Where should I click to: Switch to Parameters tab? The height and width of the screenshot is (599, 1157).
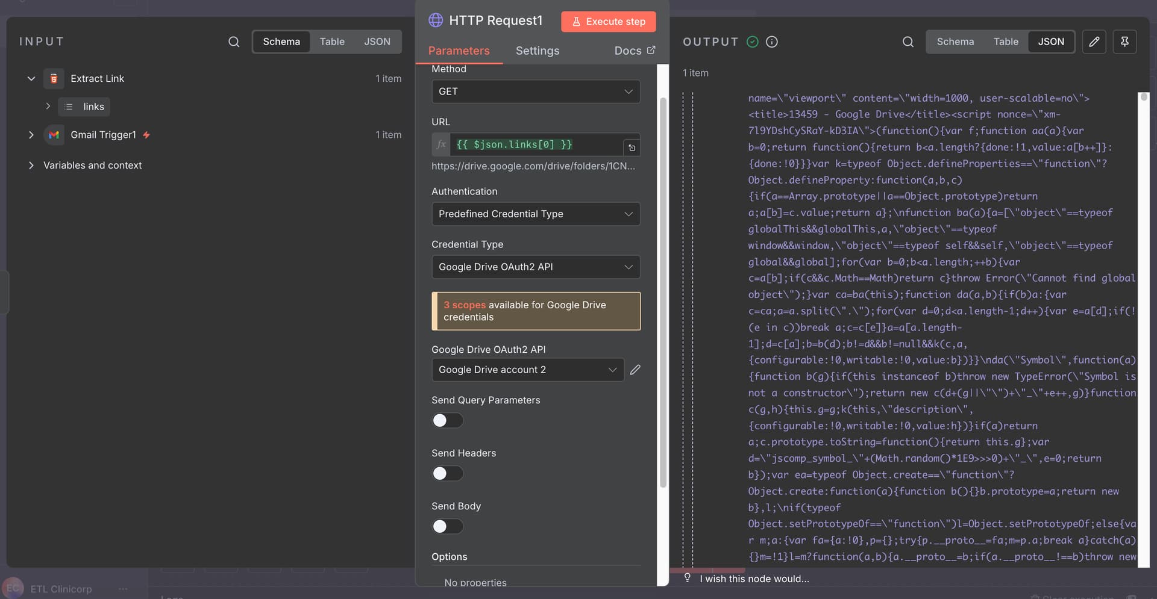point(459,51)
